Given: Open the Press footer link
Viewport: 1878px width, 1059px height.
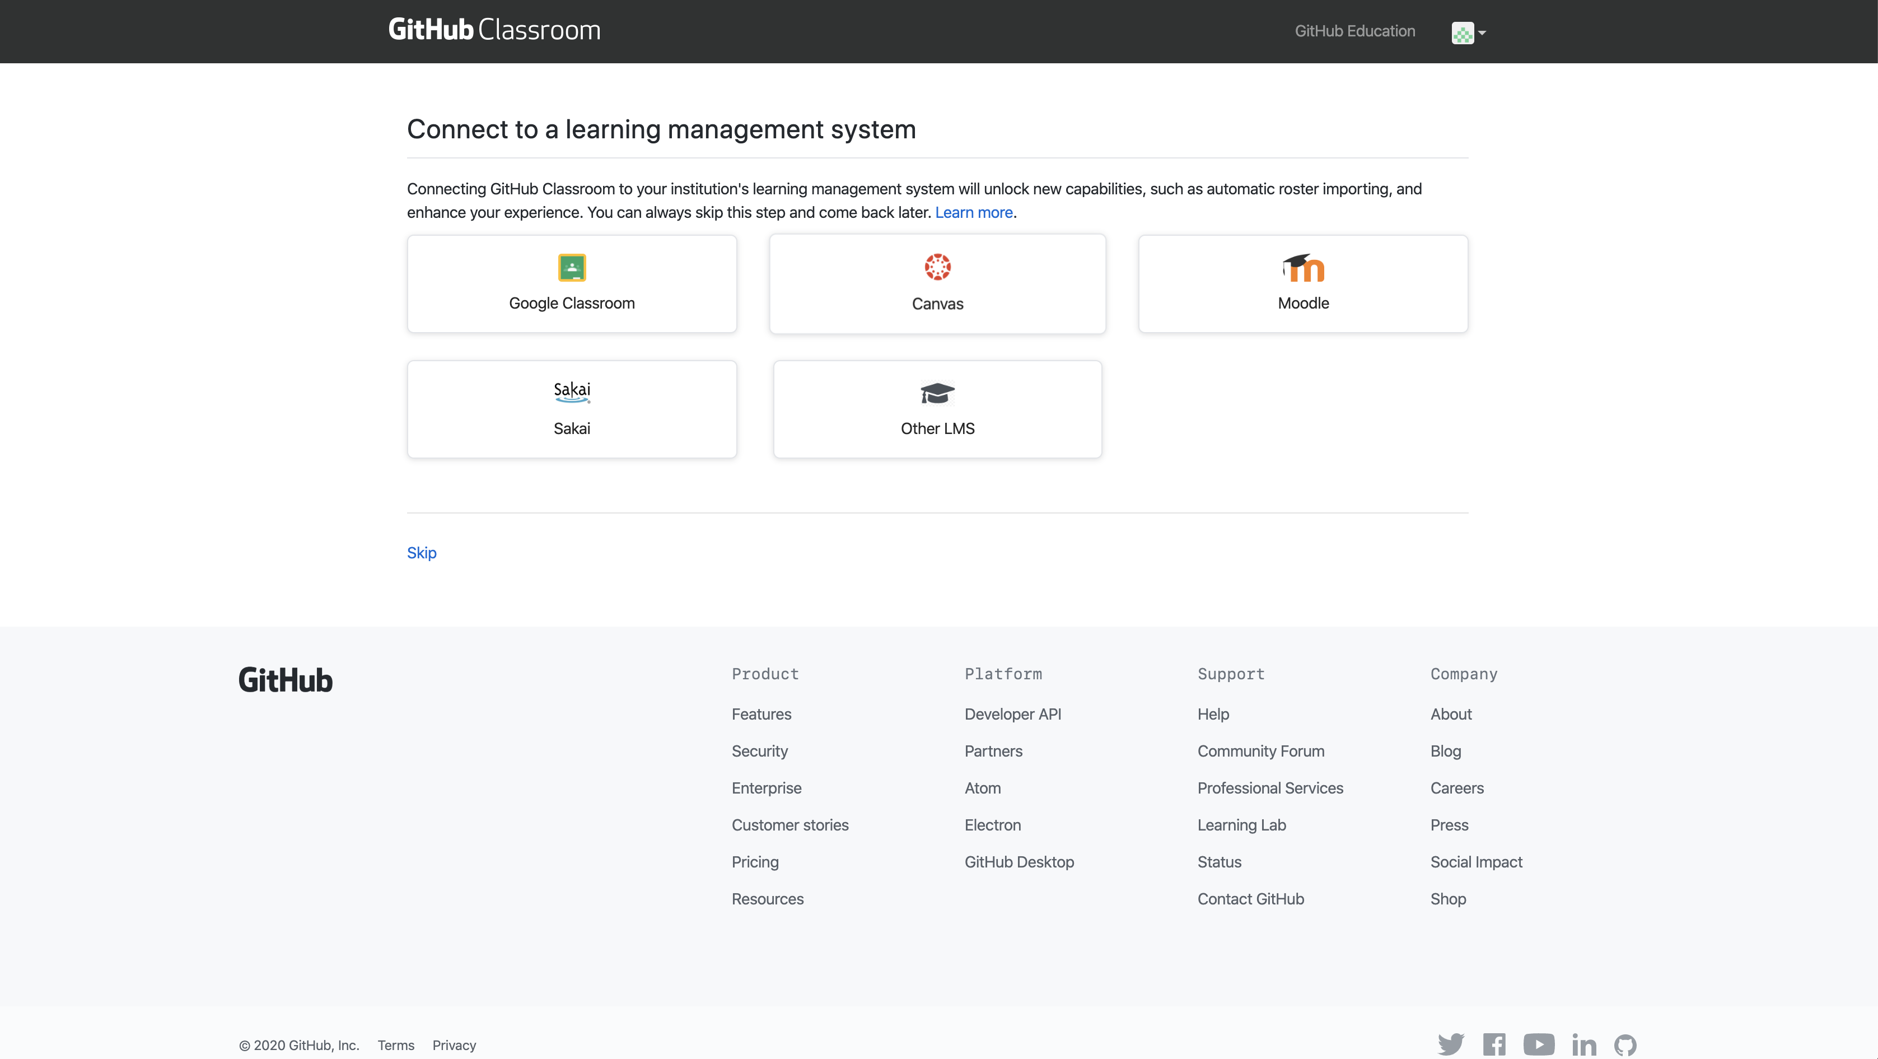Looking at the screenshot, I should (x=1449, y=825).
